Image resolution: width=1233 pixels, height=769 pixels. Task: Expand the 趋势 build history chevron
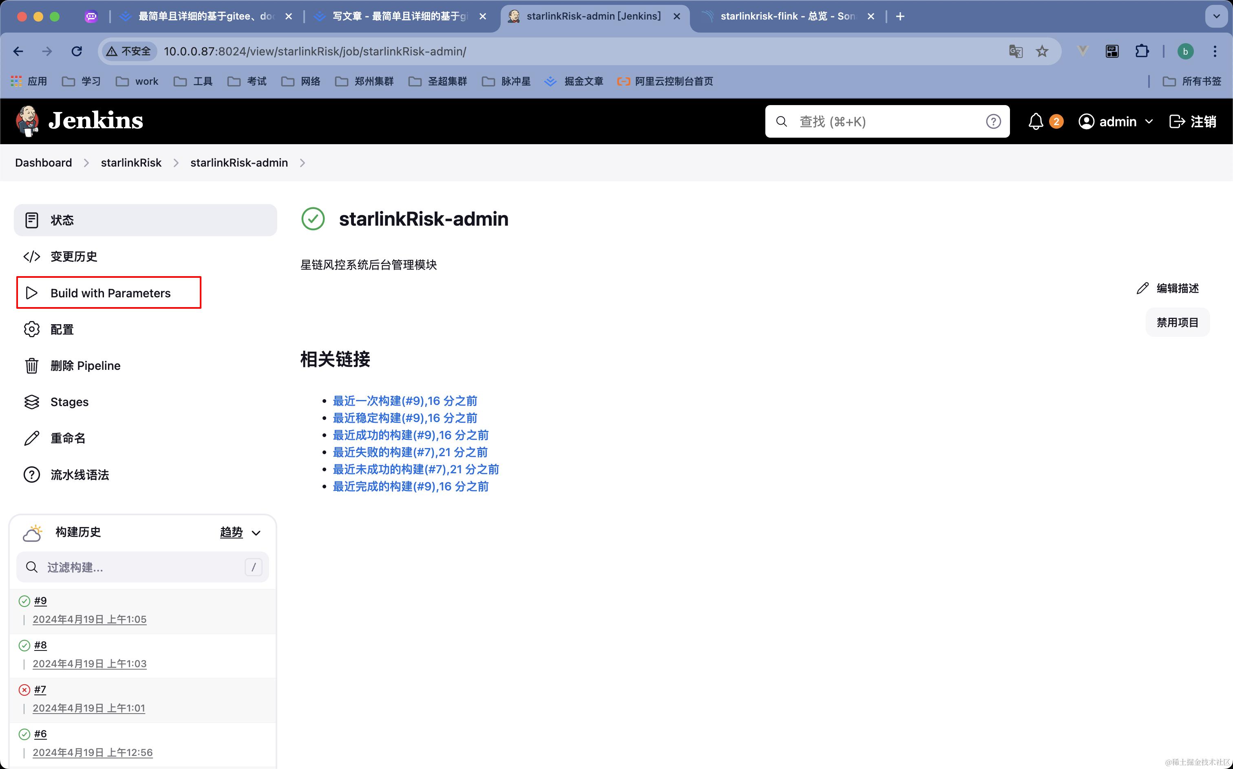point(256,532)
